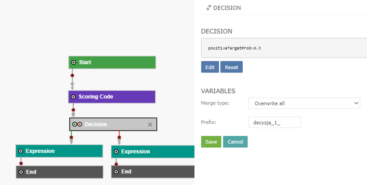Remove the Decision node with its X
Image resolution: width=367 pixels, height=185 pixels.
150,124
